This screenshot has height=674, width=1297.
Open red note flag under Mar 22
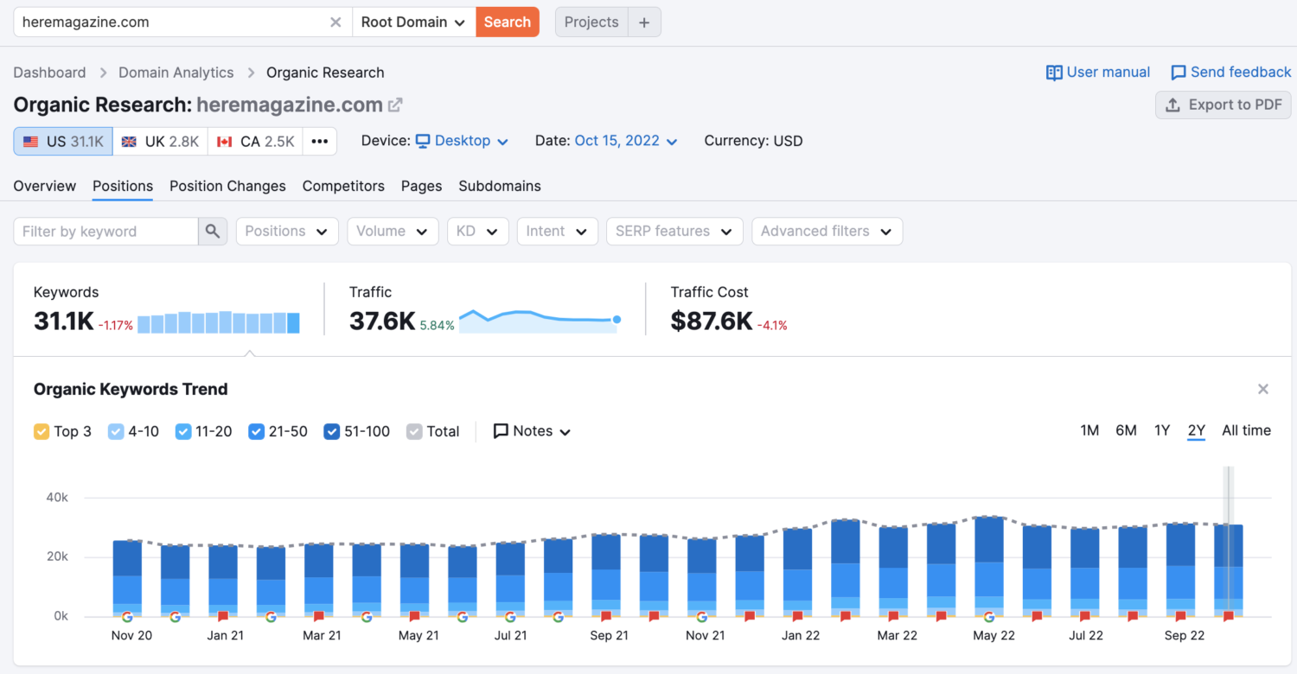(893, 616)
